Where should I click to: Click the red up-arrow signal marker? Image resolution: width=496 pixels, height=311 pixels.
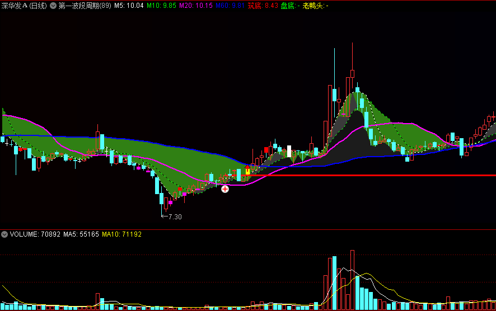(247, 167)
